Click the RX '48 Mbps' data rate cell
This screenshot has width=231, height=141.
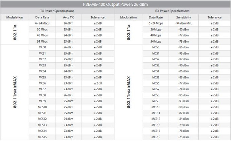coord(156,35)
